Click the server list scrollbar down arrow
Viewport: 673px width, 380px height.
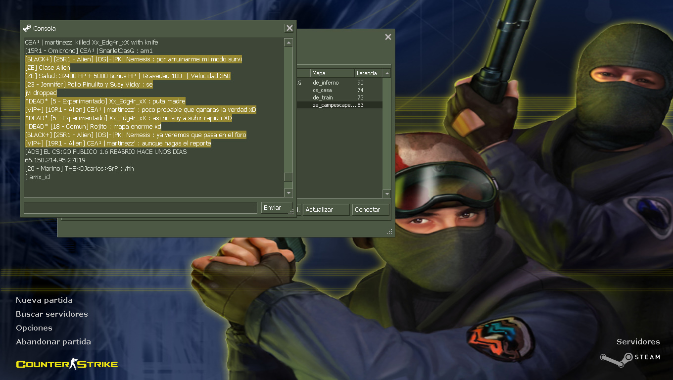(387, 194)
